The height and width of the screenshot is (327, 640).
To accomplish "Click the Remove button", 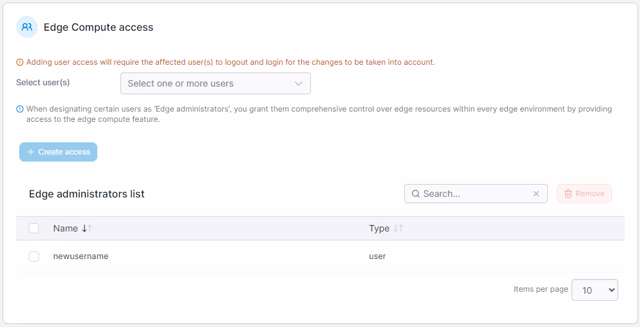I will [584, 194].
